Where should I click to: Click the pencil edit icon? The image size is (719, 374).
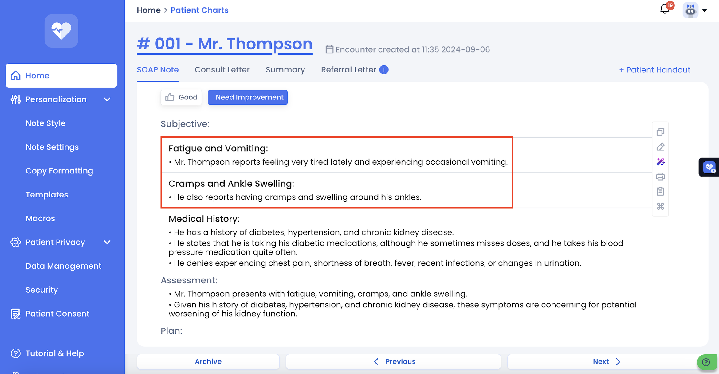660,147
